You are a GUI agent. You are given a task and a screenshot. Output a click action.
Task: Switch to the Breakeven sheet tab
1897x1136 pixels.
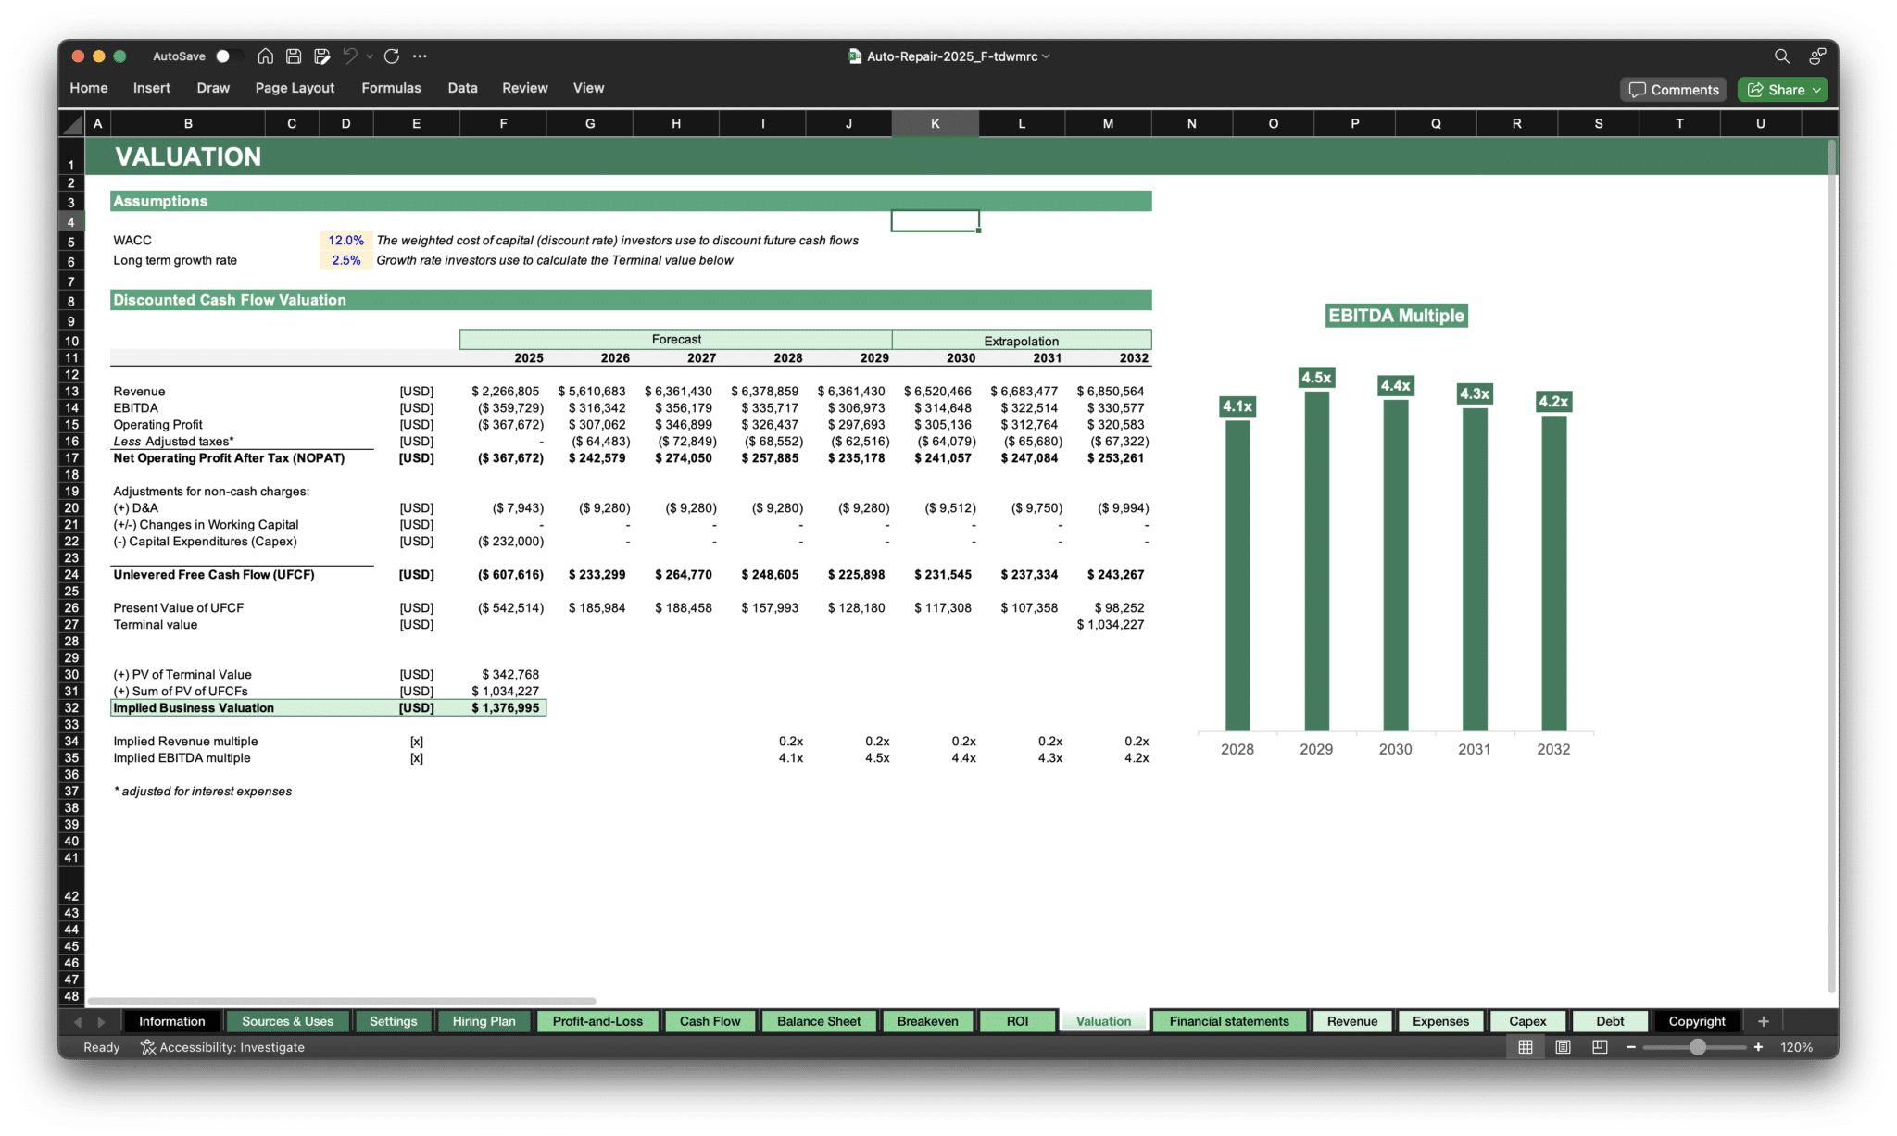pyautogui.click(x=927, y=1021)
